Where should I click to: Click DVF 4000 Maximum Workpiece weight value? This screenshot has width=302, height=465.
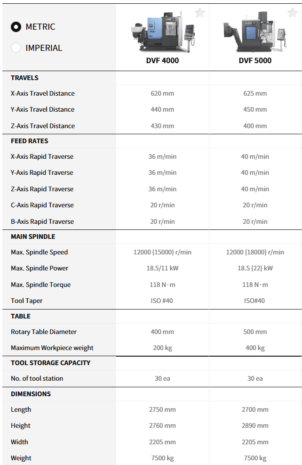pyautogui.click(x=162, y=348)
